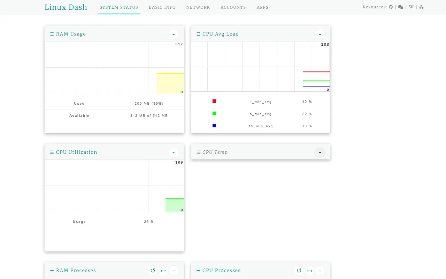
Task: Select the Apps tab
Action: (262, 7)
